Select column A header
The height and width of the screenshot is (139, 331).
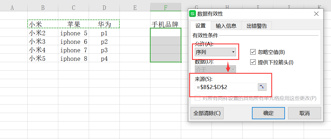[x=12, y=8]
